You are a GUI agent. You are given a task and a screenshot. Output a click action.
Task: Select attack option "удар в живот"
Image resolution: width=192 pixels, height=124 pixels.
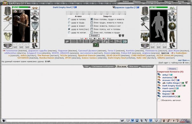pos(69,26)
